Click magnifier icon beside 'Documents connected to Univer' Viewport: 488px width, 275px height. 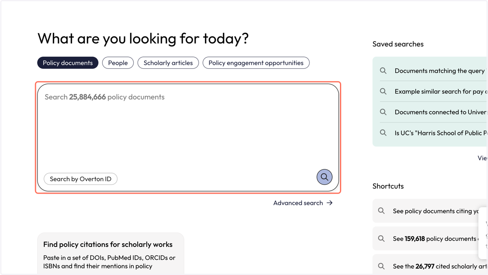(x=383, y=112)
